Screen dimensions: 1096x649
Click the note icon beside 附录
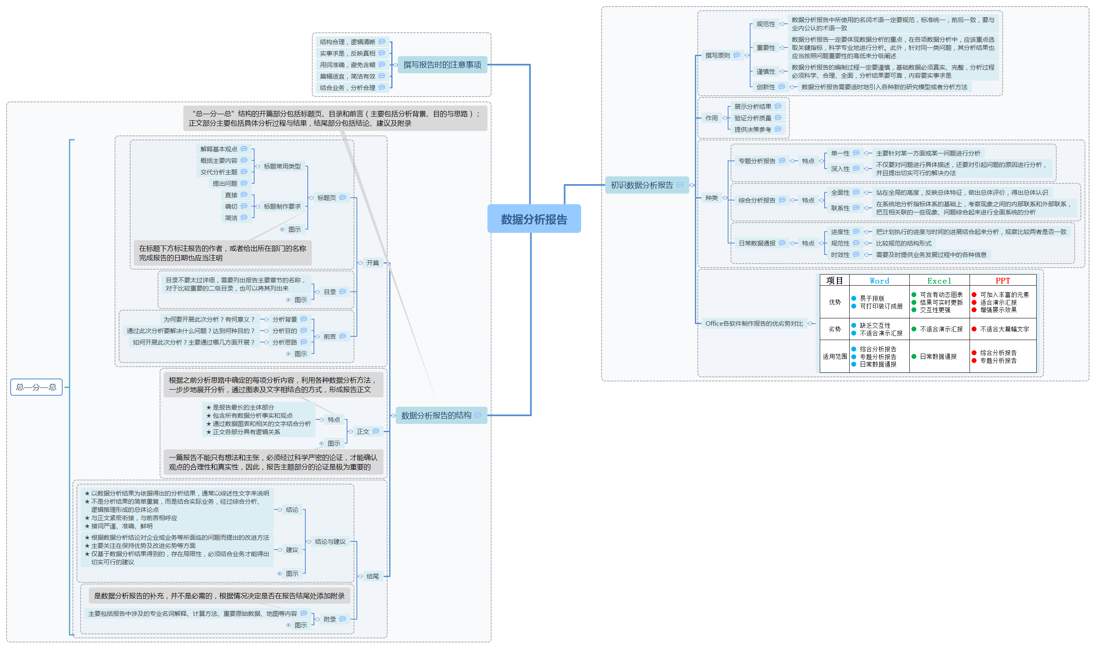coord(343,619)
